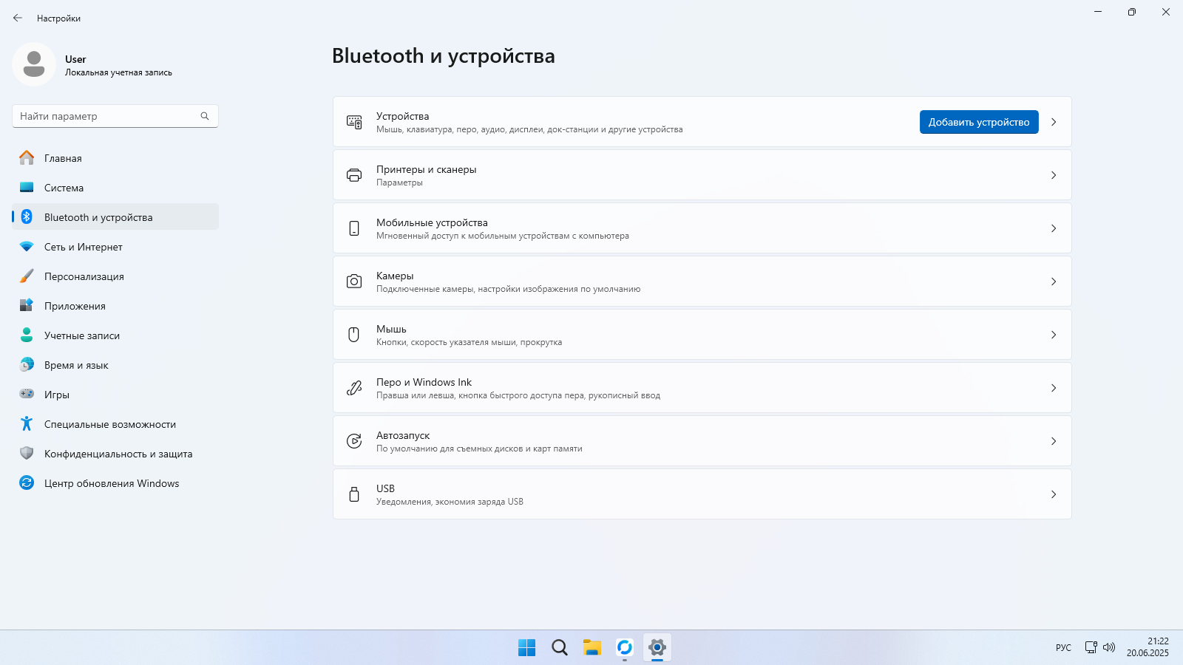Open Мышь settings label
The height and width of the screenshot is (665, 1183).
coord(391,329)
